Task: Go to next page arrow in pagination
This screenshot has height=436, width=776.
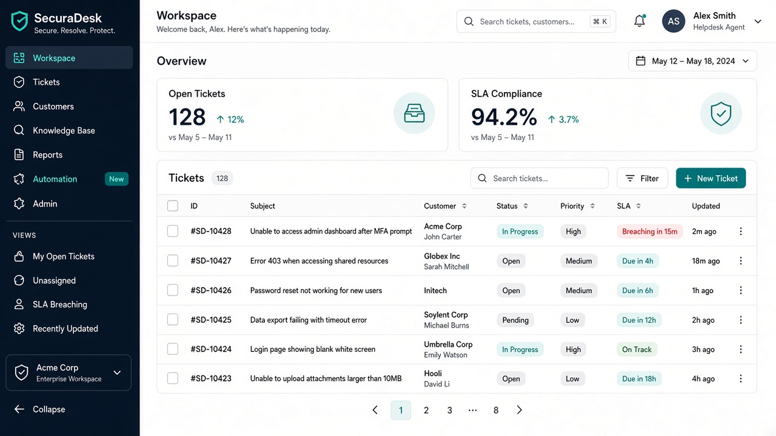Action: tap(519, 410)
